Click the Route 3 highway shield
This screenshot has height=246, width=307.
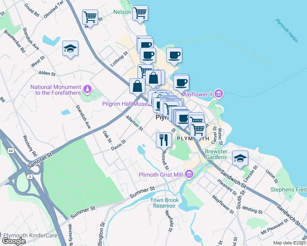click(x=30, y=177)
